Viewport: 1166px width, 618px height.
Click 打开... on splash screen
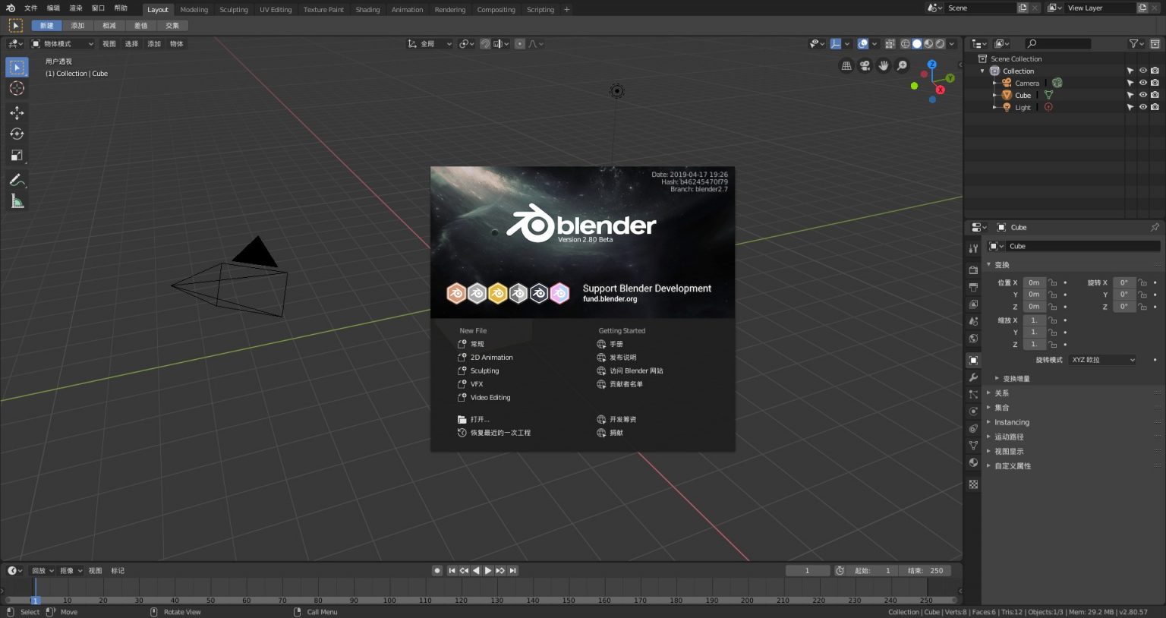tap(474, 420)
